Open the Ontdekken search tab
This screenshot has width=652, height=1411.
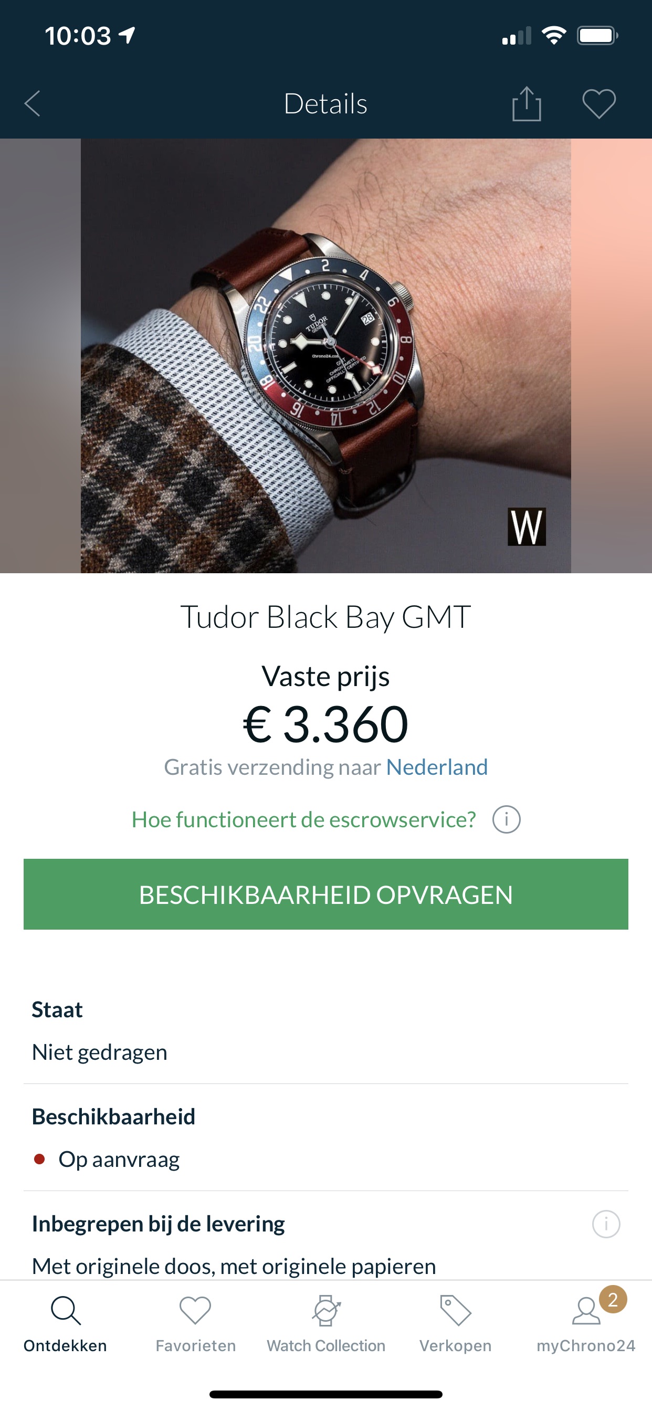(x=65, y=1324)
